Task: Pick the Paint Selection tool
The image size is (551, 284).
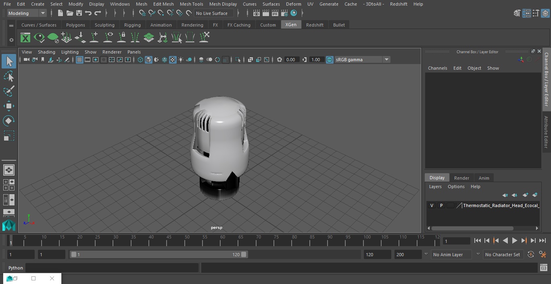Action: coord(8,91)
